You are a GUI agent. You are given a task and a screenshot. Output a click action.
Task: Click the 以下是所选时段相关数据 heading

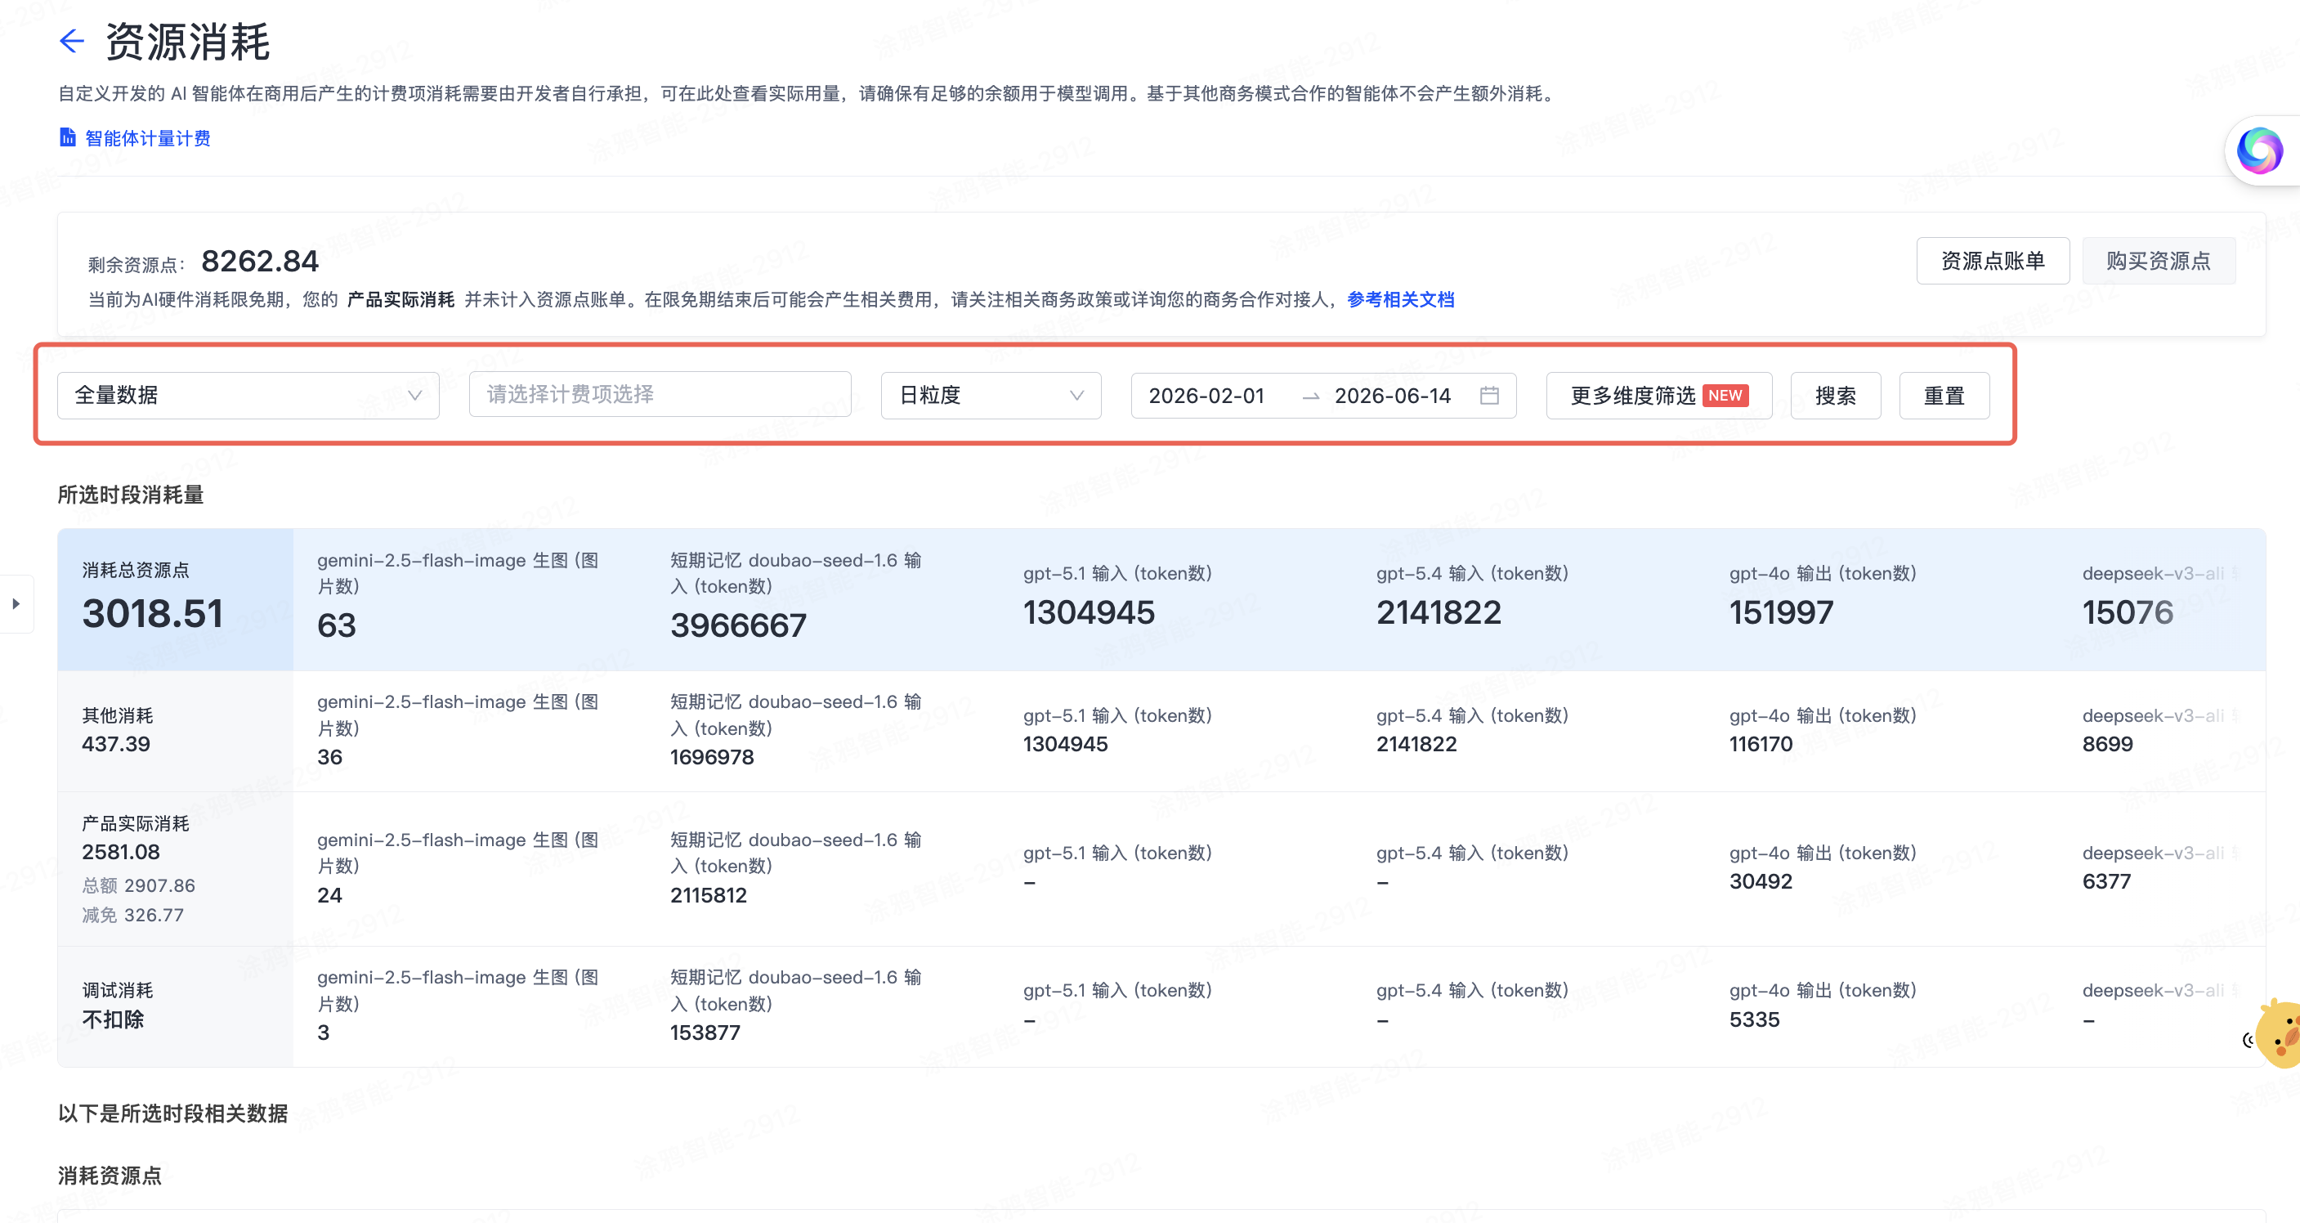tap(173, 1114)
